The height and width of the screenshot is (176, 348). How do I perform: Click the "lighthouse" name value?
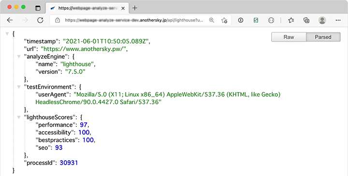(77, 64)
